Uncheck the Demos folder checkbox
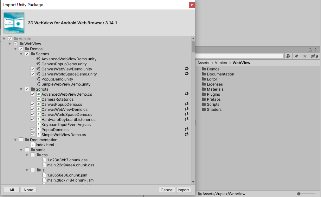 click(x=21, y=49)
